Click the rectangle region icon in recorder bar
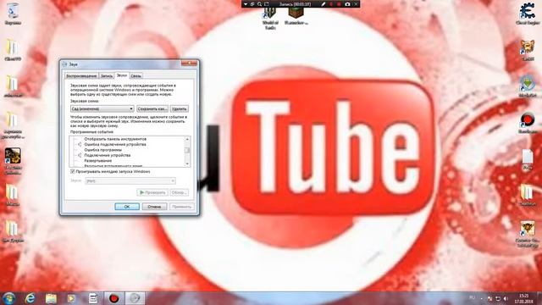Image resolution: width=542 pixels, height=305 pixels. [267, 4]
